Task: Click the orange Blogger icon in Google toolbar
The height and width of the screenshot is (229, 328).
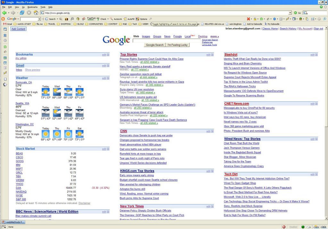Action: point(3,19)
